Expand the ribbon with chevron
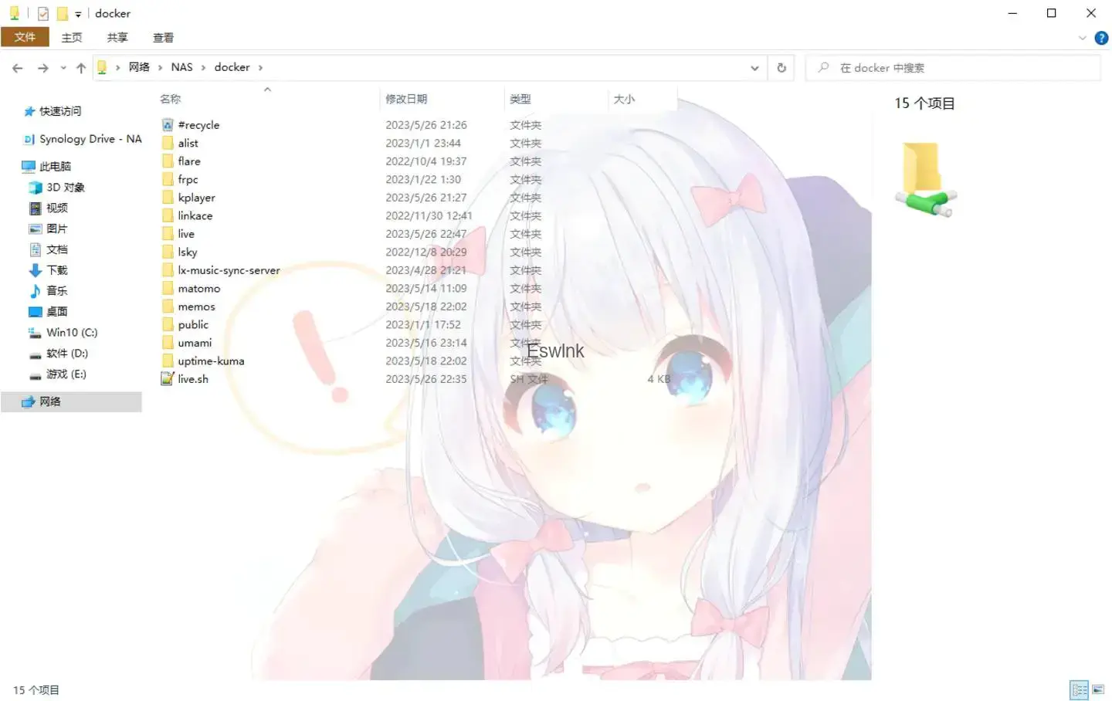This screenshot has height=701, width=1112. point(1082,38)
